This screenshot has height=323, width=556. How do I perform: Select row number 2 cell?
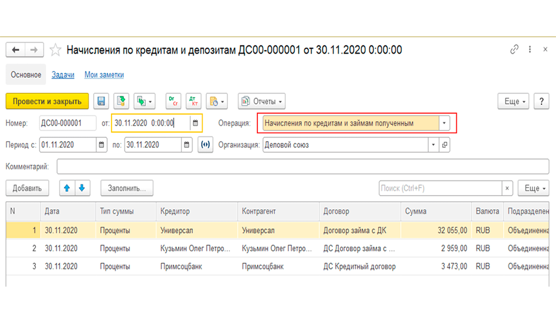(x=24, y=248)
